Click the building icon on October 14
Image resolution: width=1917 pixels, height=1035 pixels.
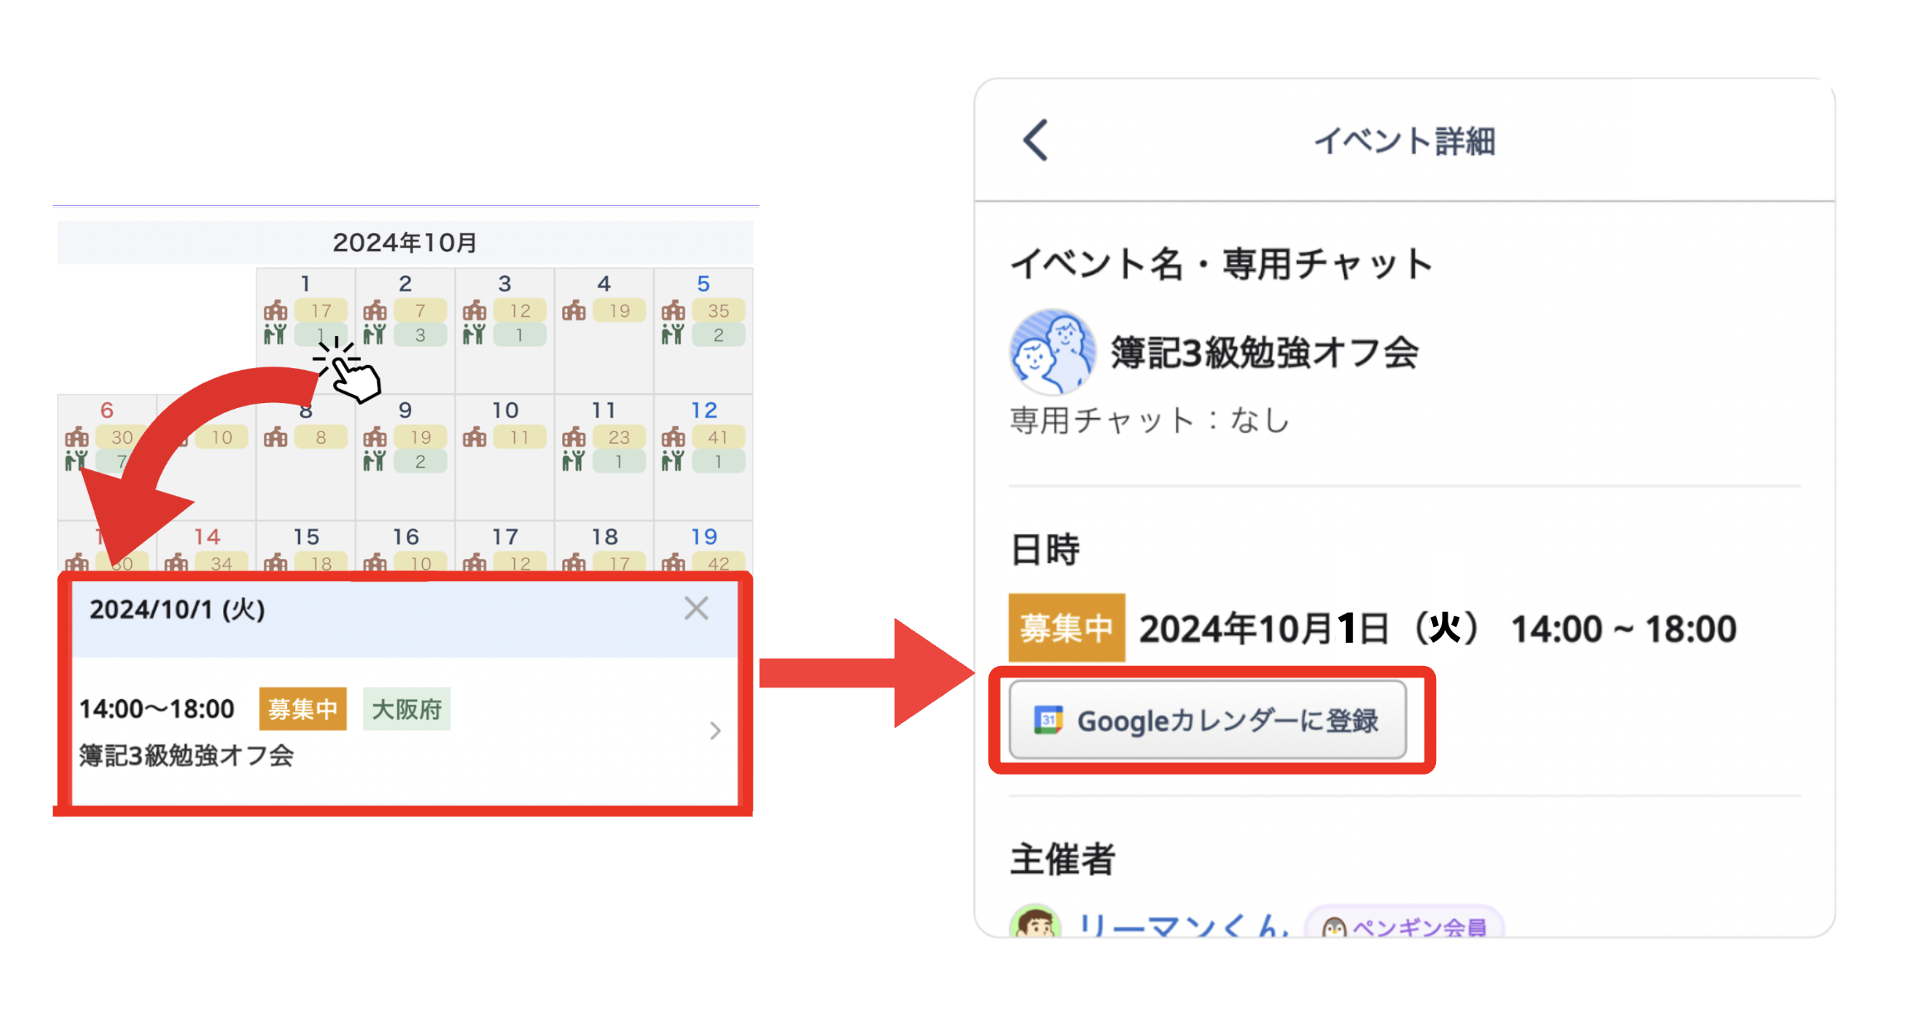pyautogui.click(x=177, y=562)
